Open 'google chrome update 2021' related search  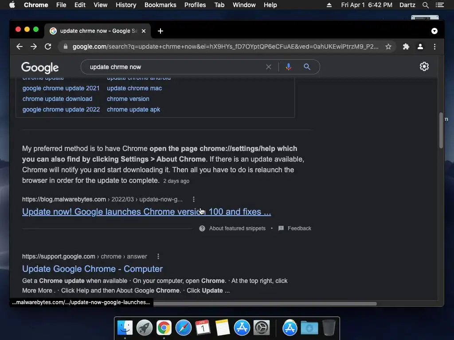coord(61,88)
